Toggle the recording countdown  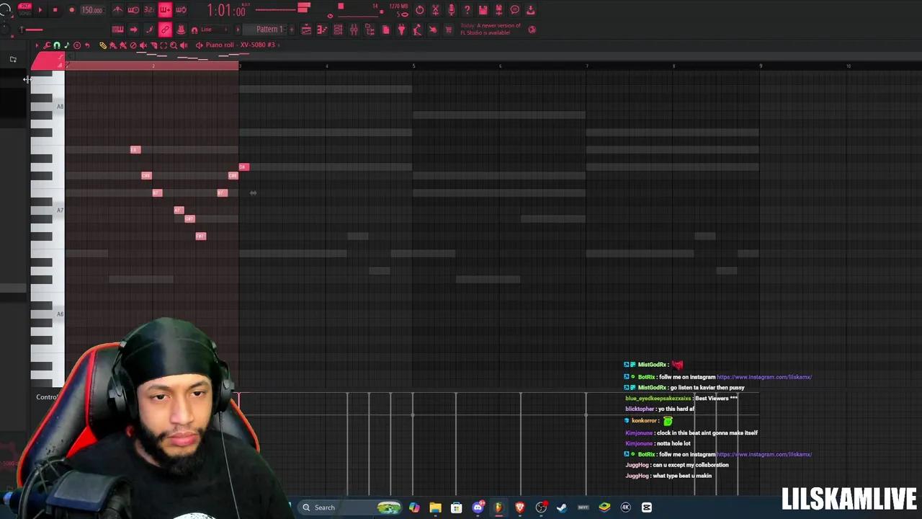click(149, 9)
